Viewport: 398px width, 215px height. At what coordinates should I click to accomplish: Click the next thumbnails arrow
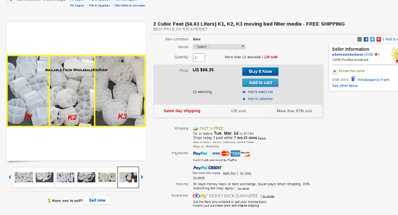click(142, 177)
